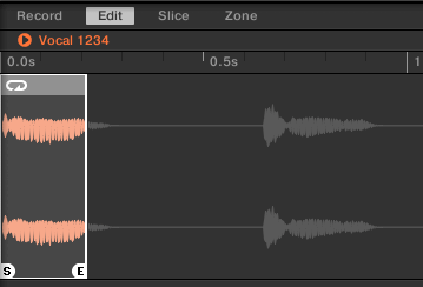The image size is (423, 287).
Task: Click the E end marker
Action: pyautogui.click(x=80, y=271)
